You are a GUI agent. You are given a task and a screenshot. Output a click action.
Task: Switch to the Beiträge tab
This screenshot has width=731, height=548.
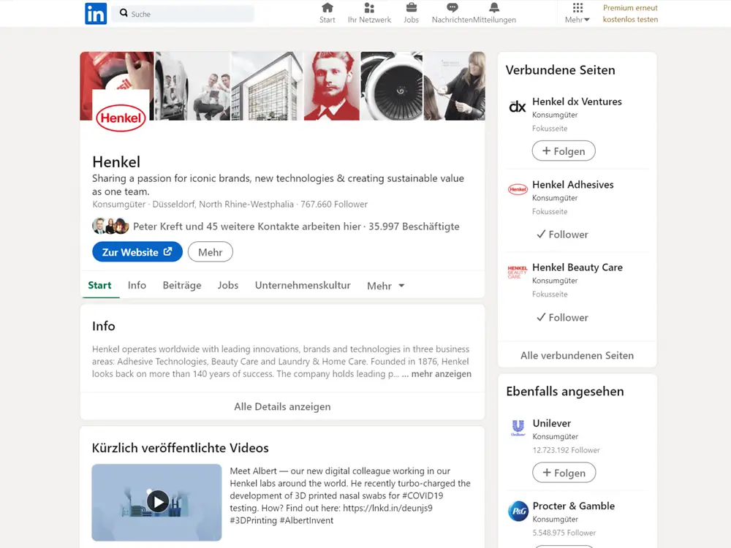[x=181, y=285]
